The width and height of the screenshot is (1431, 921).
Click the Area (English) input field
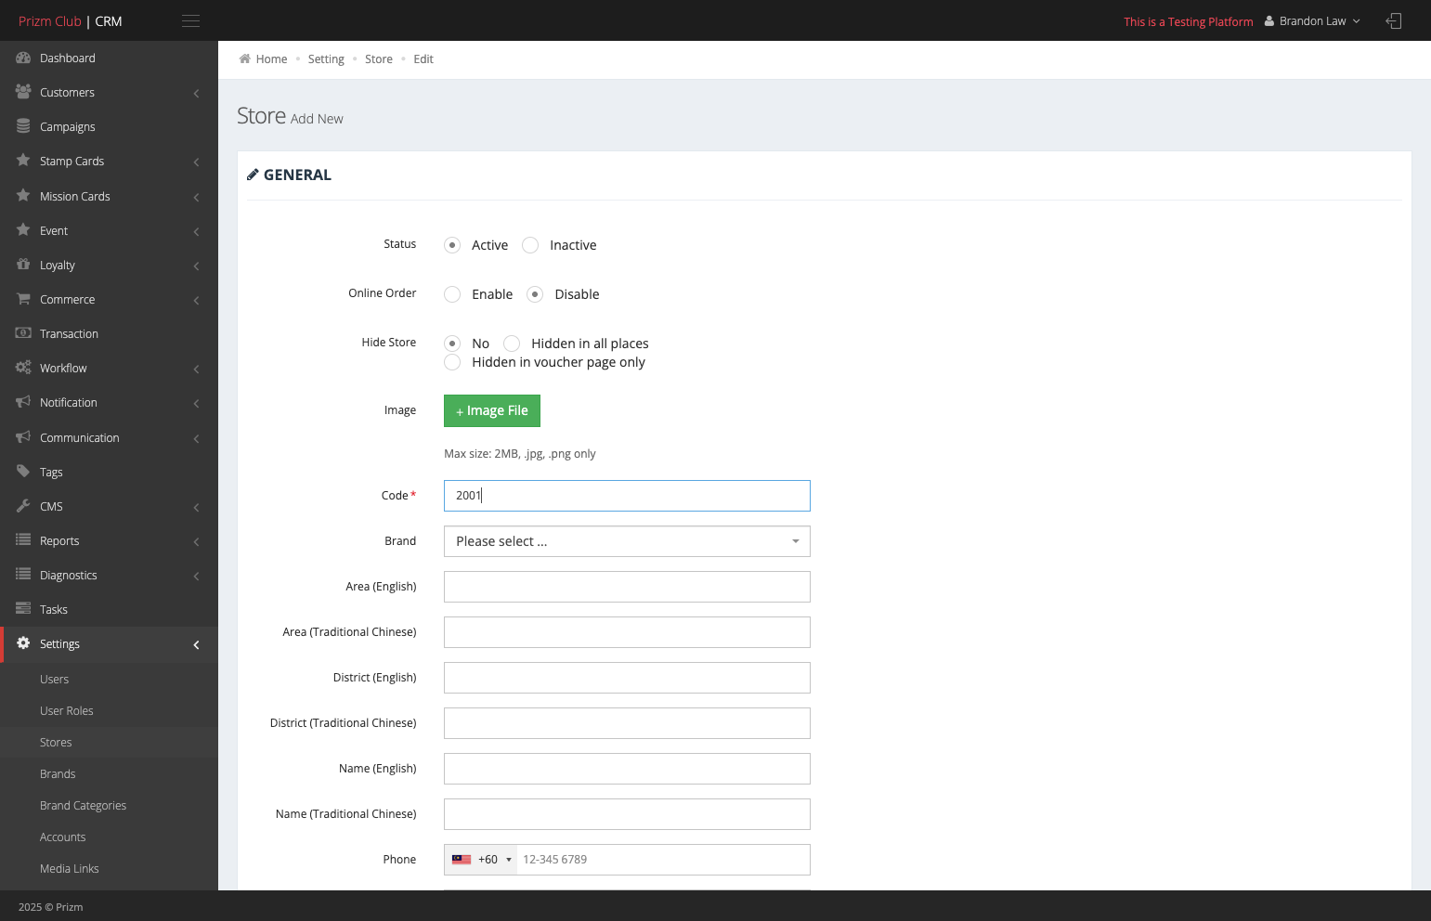[x=627, y=587]
